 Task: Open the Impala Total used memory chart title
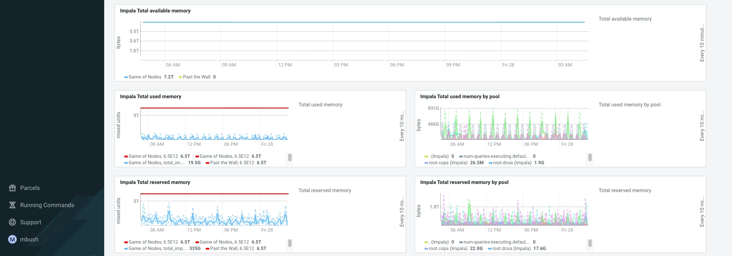coord(151,96)
